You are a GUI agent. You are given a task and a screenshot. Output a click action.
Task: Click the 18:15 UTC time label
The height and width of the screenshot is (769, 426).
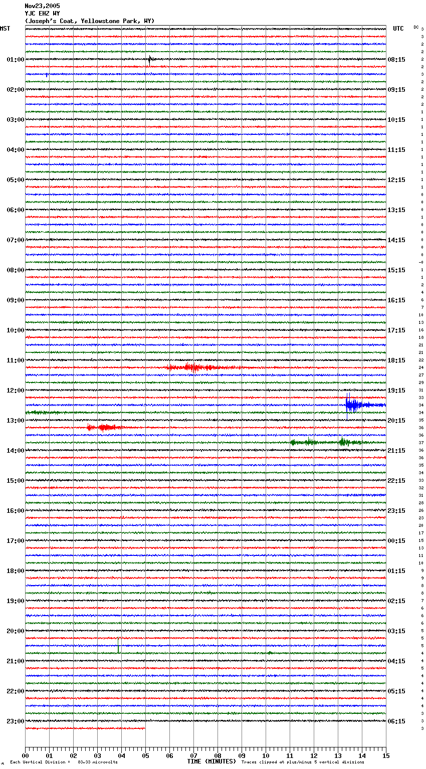pos(396,360)
